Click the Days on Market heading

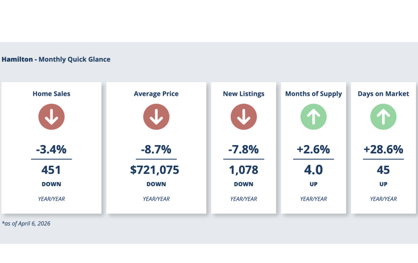[x=383, y=93]
